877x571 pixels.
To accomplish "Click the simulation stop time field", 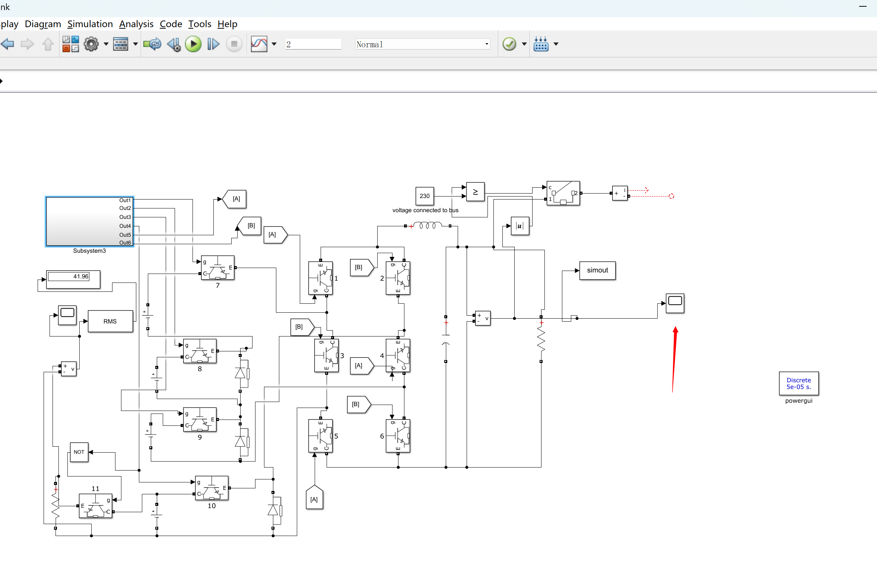I will [313, 44].
